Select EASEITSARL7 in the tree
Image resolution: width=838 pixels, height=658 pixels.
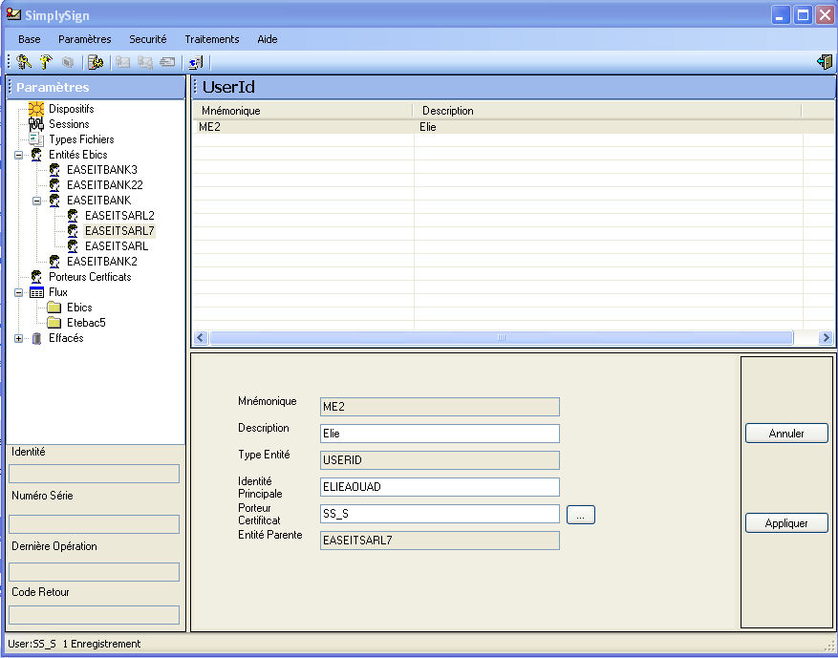click(119, 231)
